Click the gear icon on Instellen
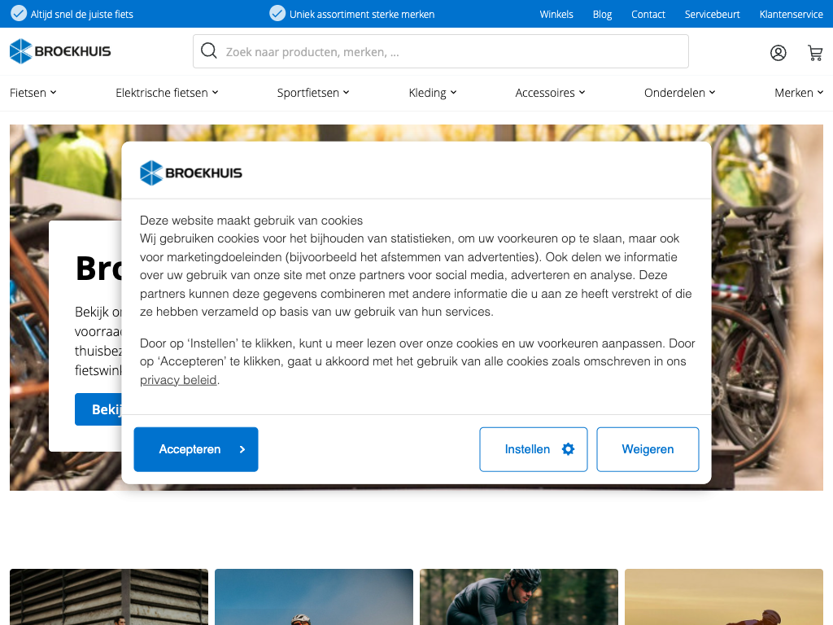Screen dimensions: 833x625 pos(568,449)
